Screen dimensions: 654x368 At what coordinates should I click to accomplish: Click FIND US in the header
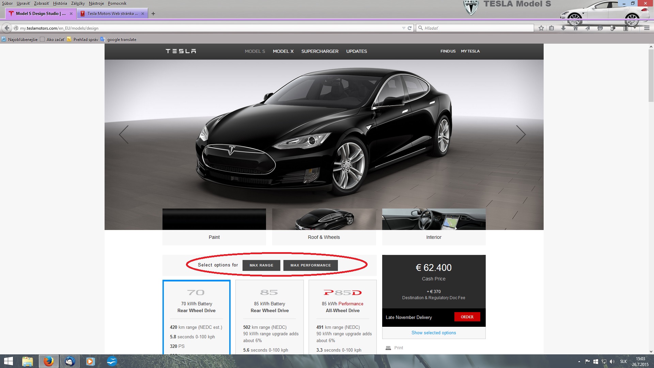(448, 51)
